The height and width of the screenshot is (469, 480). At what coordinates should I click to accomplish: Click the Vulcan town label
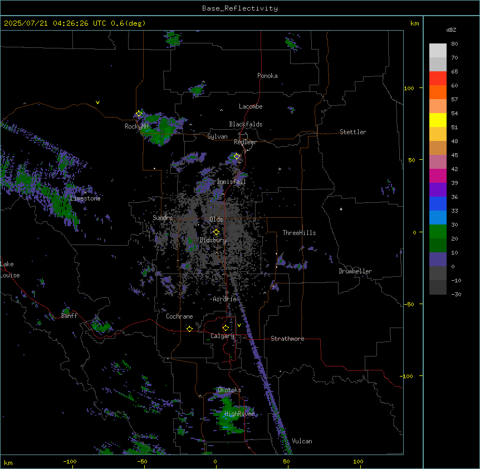[x=302, y=441]
